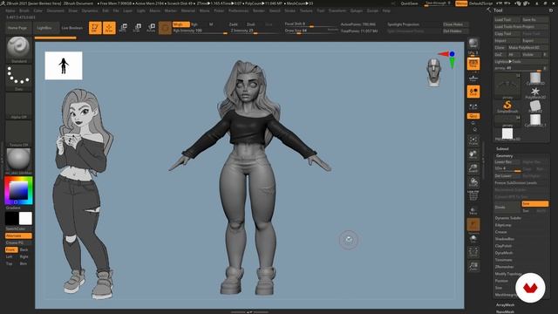The width and height of the screenshot is (558, 314).
Task: Expand the EdgeLoop section
Action: 503,225
